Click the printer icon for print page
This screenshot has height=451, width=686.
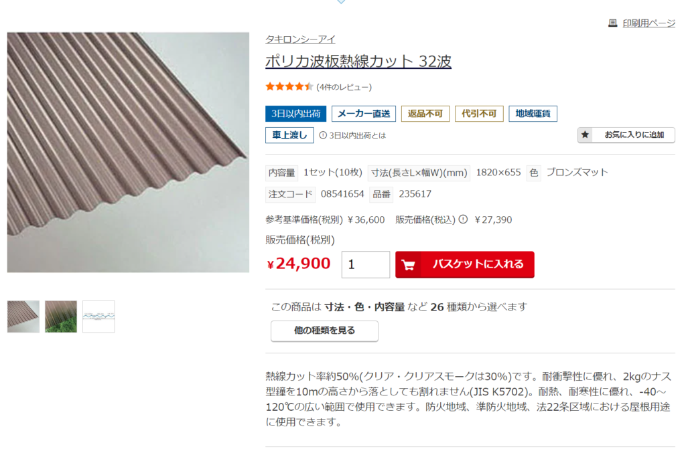pyautogui.click(x=612, y=23)
